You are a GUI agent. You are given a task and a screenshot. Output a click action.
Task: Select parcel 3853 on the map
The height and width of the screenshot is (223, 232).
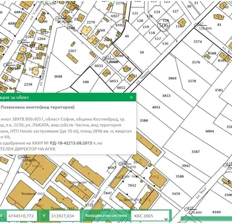click(166, 95)
